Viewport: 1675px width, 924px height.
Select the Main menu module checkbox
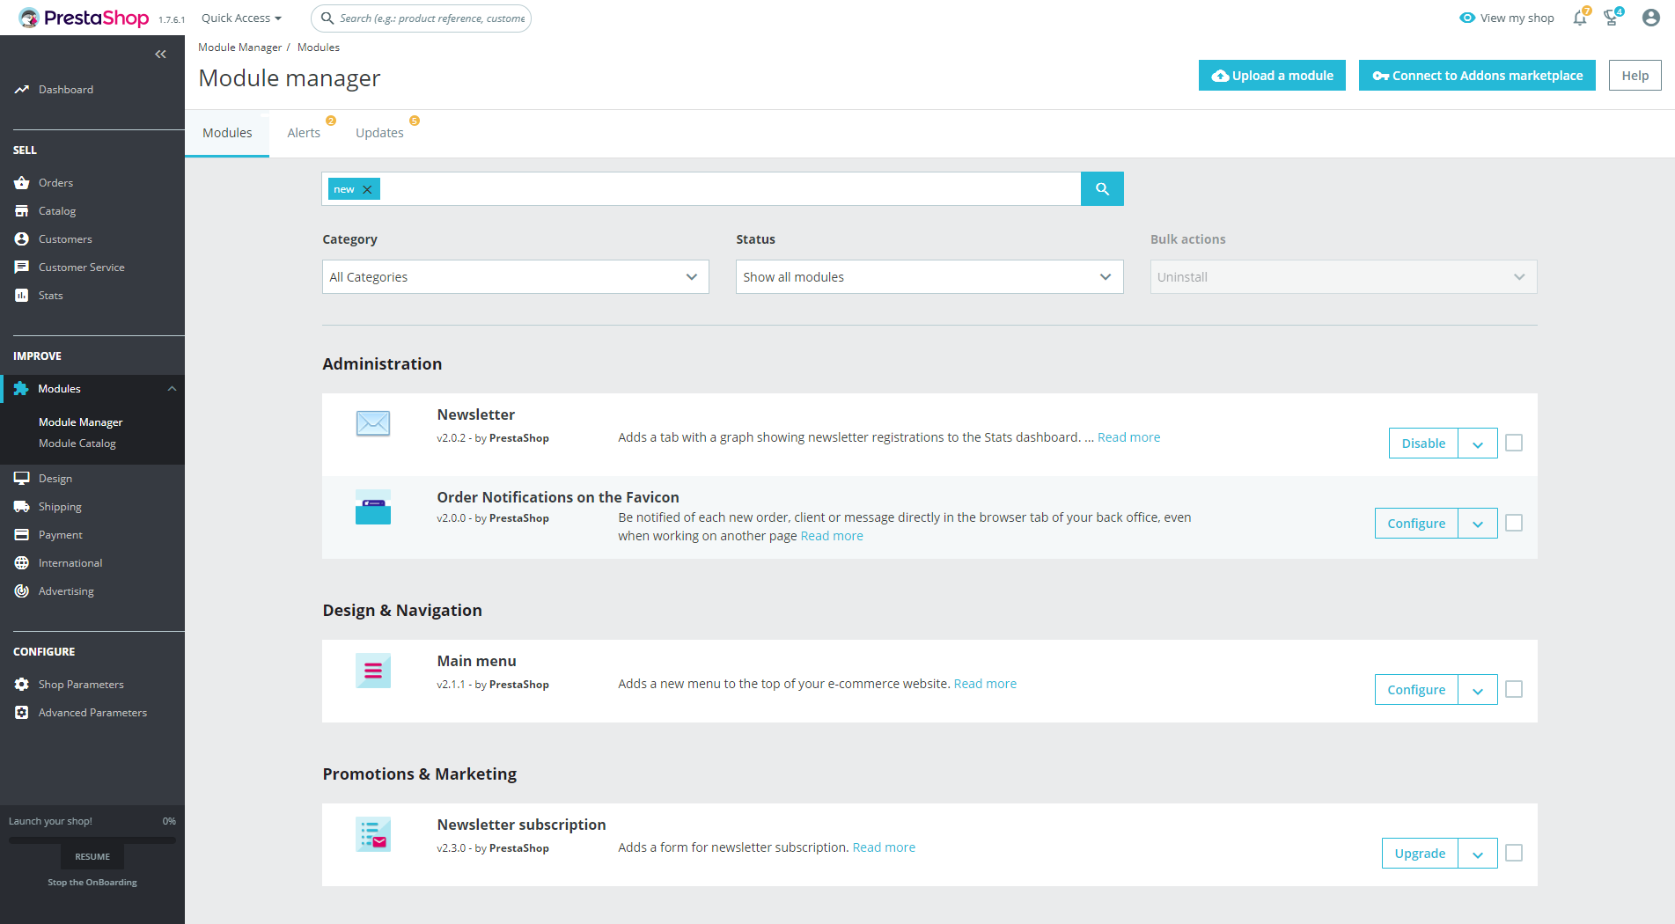coord(1514,689)
